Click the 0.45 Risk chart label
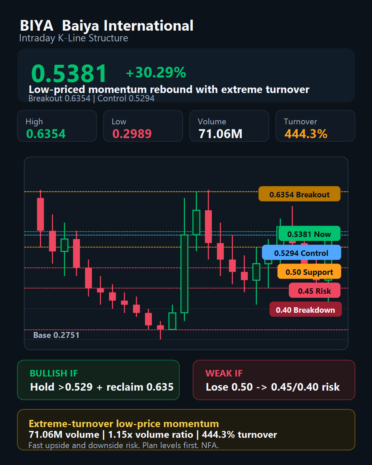 pyautogui.click(x=315, y=290)
